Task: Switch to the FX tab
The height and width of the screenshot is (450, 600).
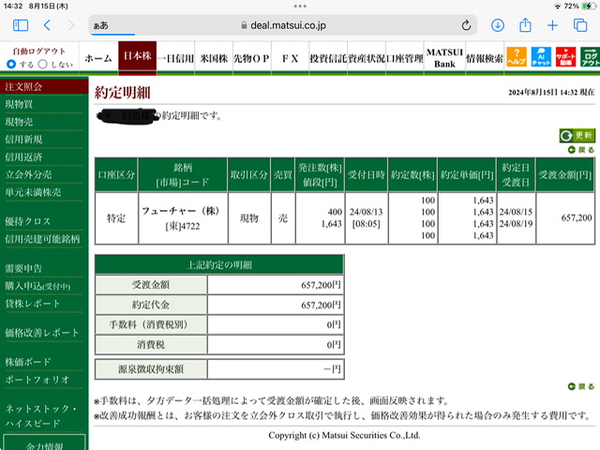Action: [290, 58]
